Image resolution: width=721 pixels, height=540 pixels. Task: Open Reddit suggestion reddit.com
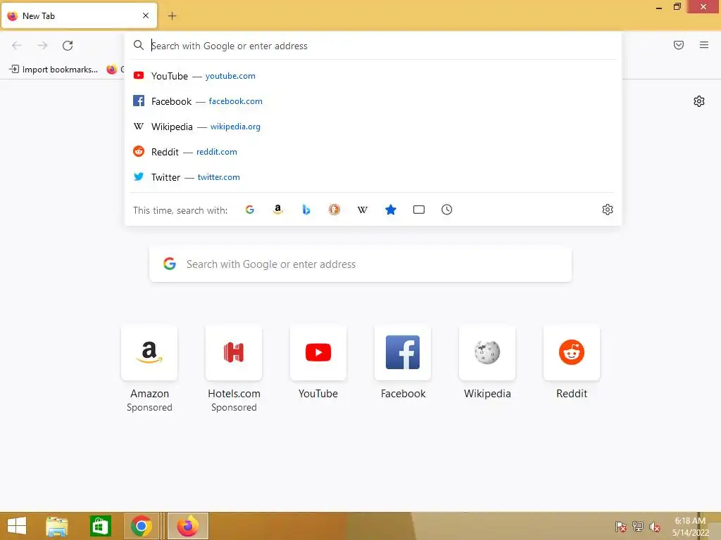click(373, 152)
